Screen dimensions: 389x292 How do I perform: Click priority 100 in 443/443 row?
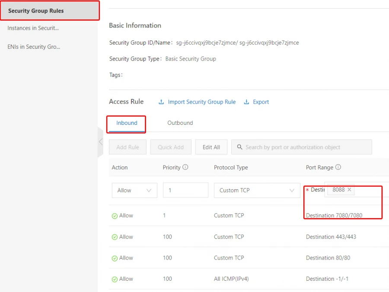coord(167,237)
